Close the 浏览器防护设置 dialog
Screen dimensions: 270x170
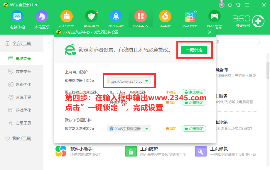tap(210, 32)
